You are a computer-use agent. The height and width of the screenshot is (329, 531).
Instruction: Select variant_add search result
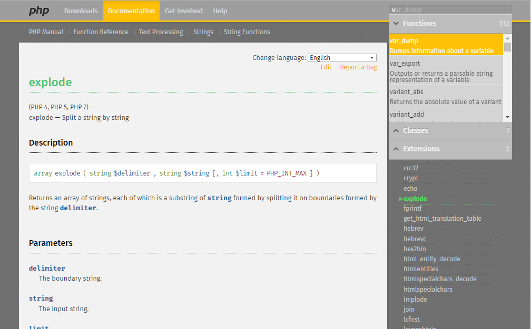tap(446, 115)
